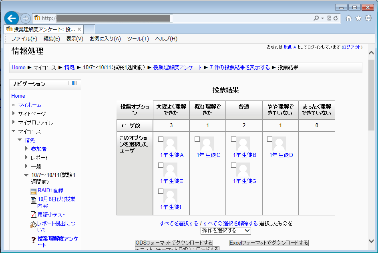Open the address bar search dropdown arrow
Image resolution: width=378 pixels, height=253 pixels.
point(322,18)
